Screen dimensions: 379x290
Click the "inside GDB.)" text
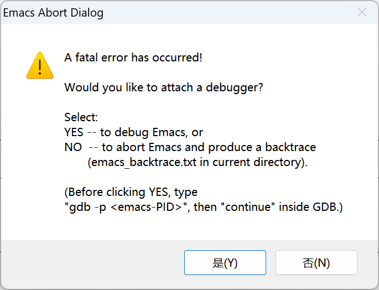311,207
